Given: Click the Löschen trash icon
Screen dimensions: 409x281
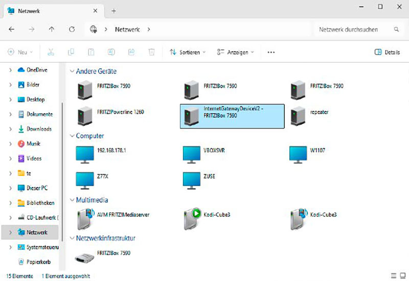Looking at the screenshot, I should 151,52.
